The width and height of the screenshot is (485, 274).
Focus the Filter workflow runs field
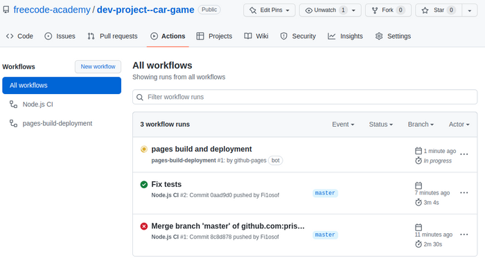(305, 97)
